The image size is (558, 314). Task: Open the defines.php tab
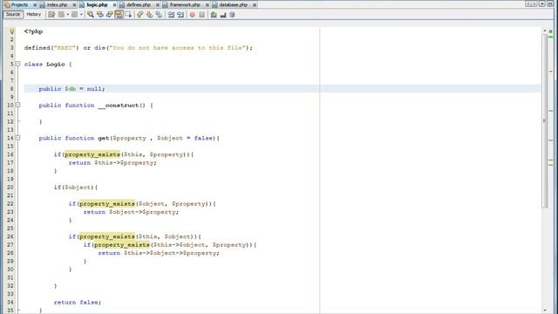point(139,4)
